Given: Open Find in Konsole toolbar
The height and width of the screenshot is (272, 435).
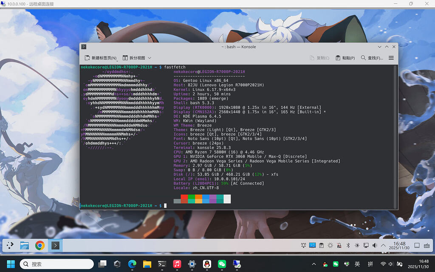Looking at the screenshot, I should pos(372,58).
